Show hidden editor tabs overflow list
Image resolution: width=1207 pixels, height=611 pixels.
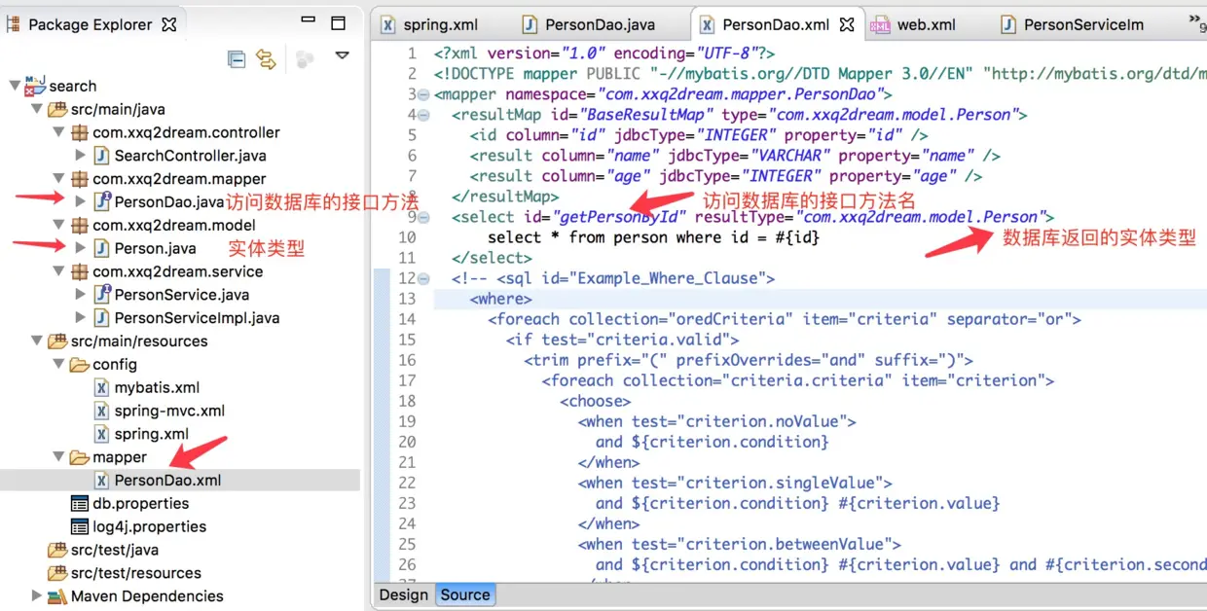click(x=1196, y=23)
